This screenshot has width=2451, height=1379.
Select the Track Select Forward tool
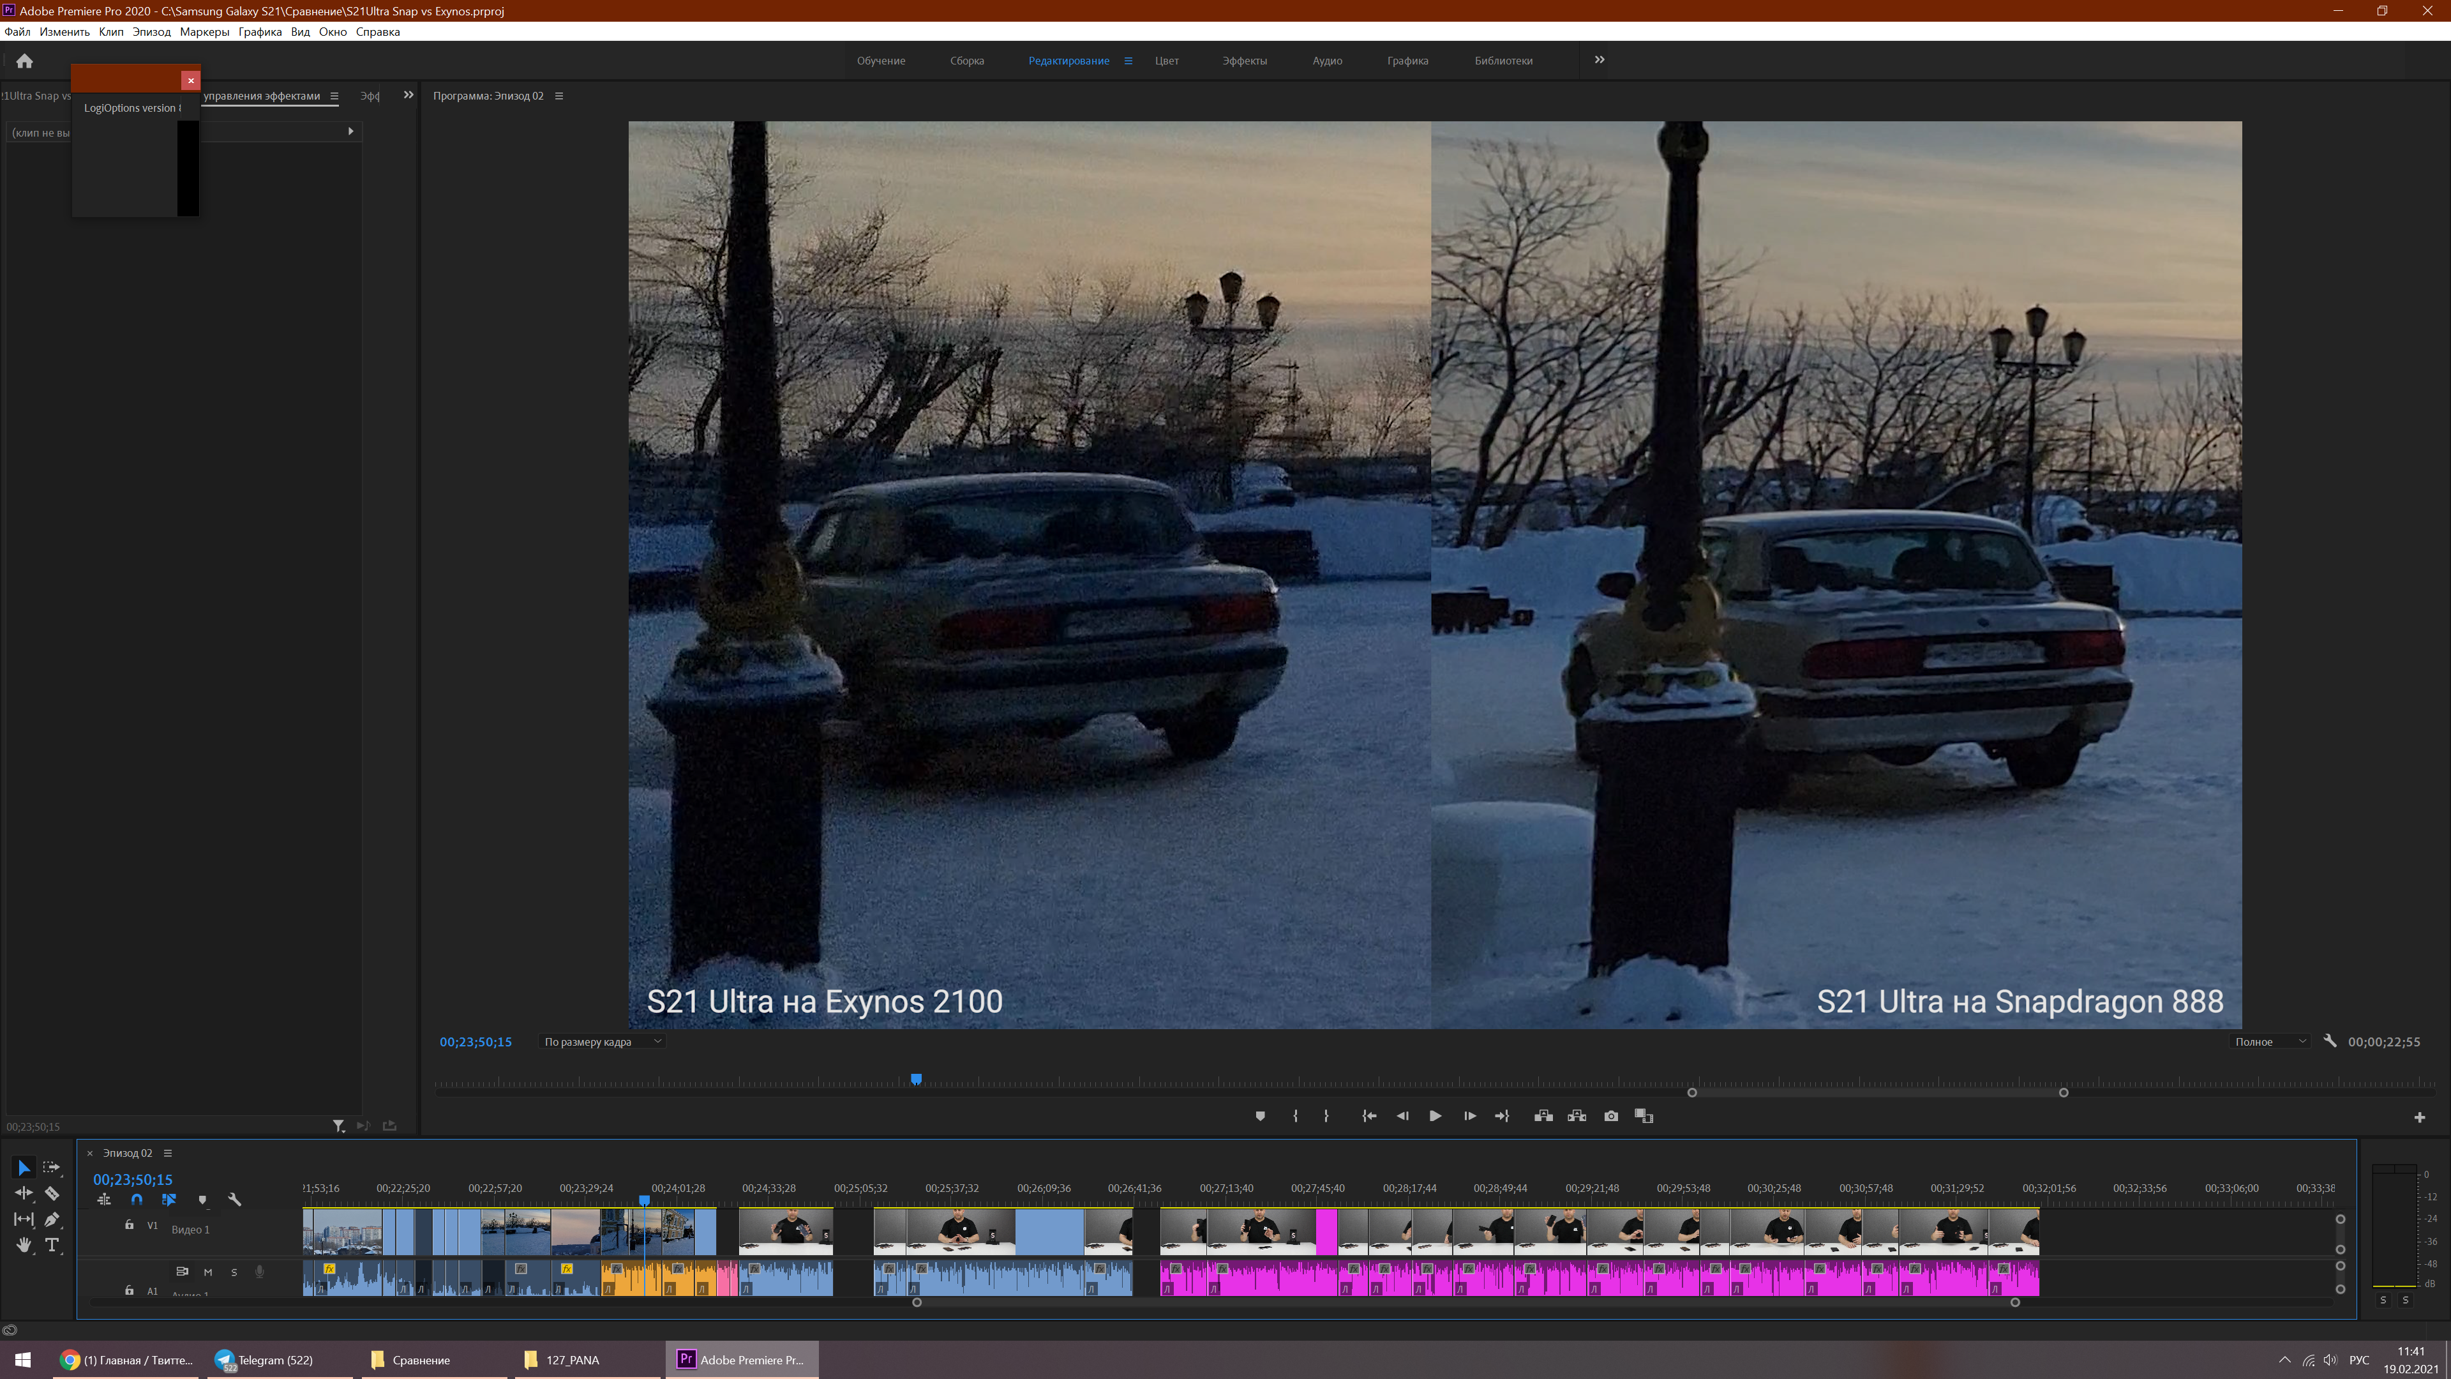pos(51,1168)
